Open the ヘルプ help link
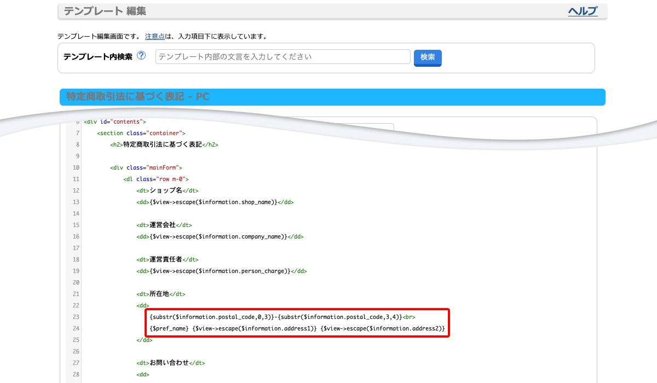The image size is (657, 383). tap(583, 11)
